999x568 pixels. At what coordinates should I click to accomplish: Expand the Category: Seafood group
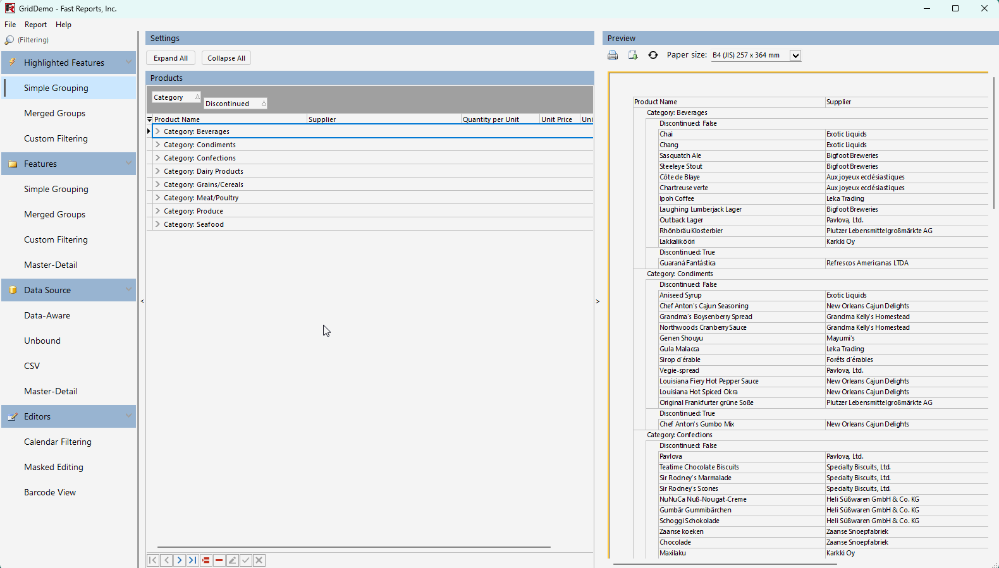point(157,224)
